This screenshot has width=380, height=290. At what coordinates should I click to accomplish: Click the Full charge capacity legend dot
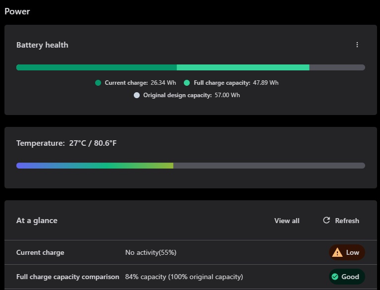coord(187,83)
